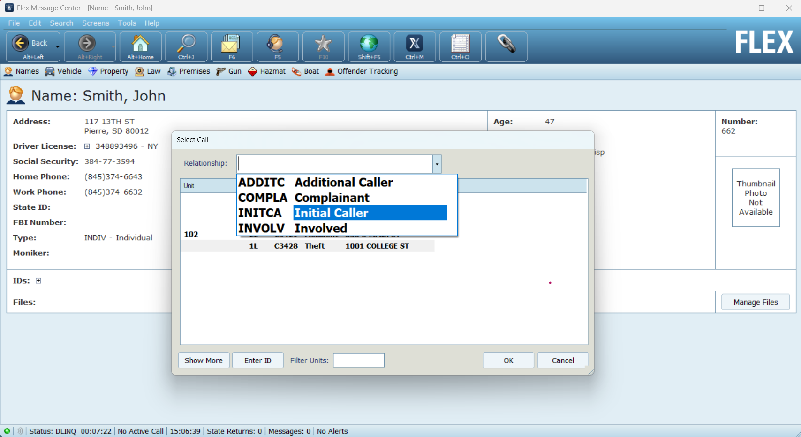The height and width of the screenshot is (437, 801).
Task: Select Complainant from the relationship list
Action: click(x=332, y=198)
